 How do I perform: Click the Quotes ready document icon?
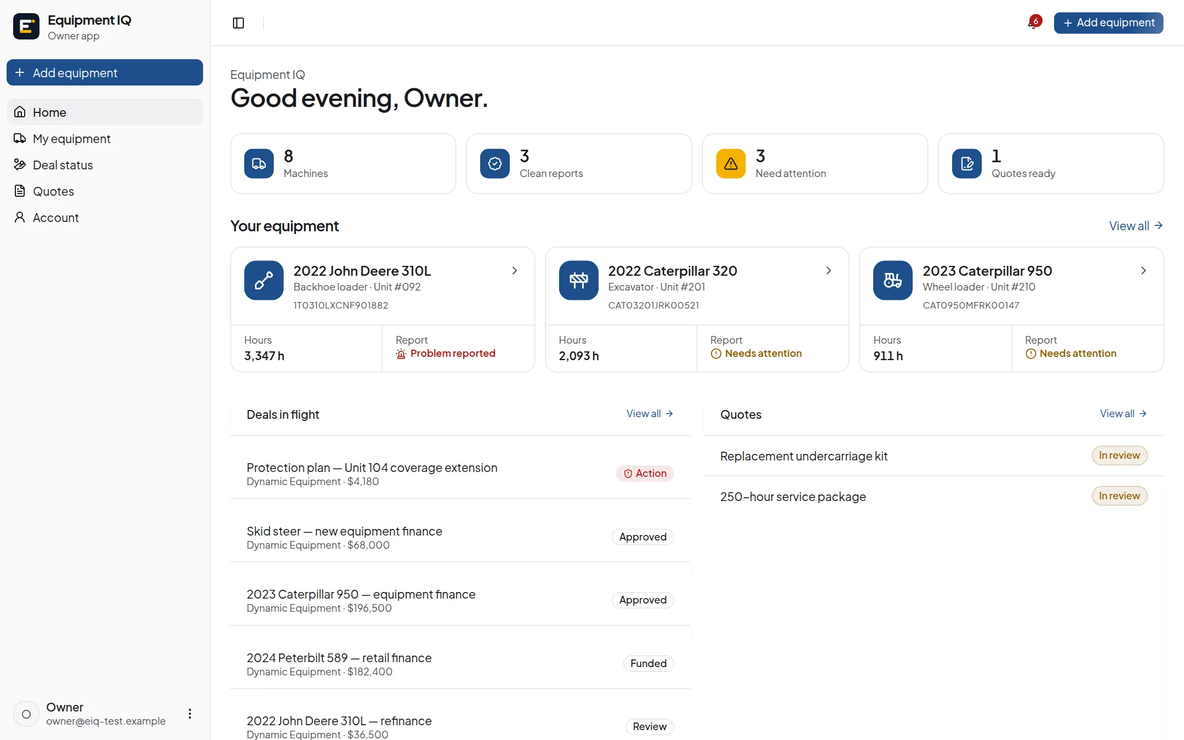tap(967, 163)
